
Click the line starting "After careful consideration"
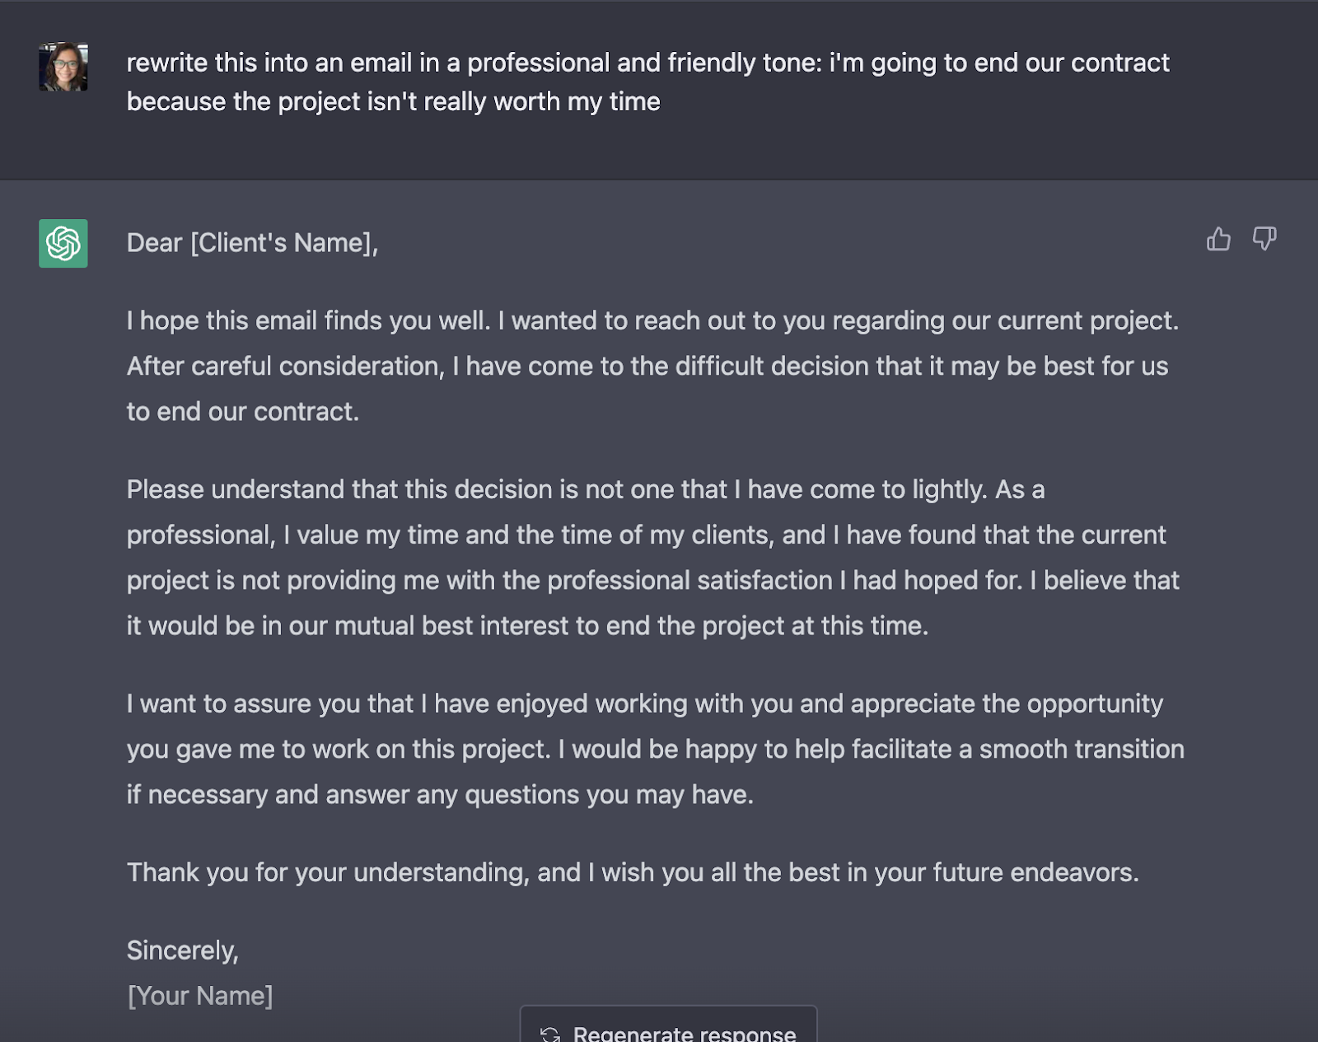click(647, 366)
